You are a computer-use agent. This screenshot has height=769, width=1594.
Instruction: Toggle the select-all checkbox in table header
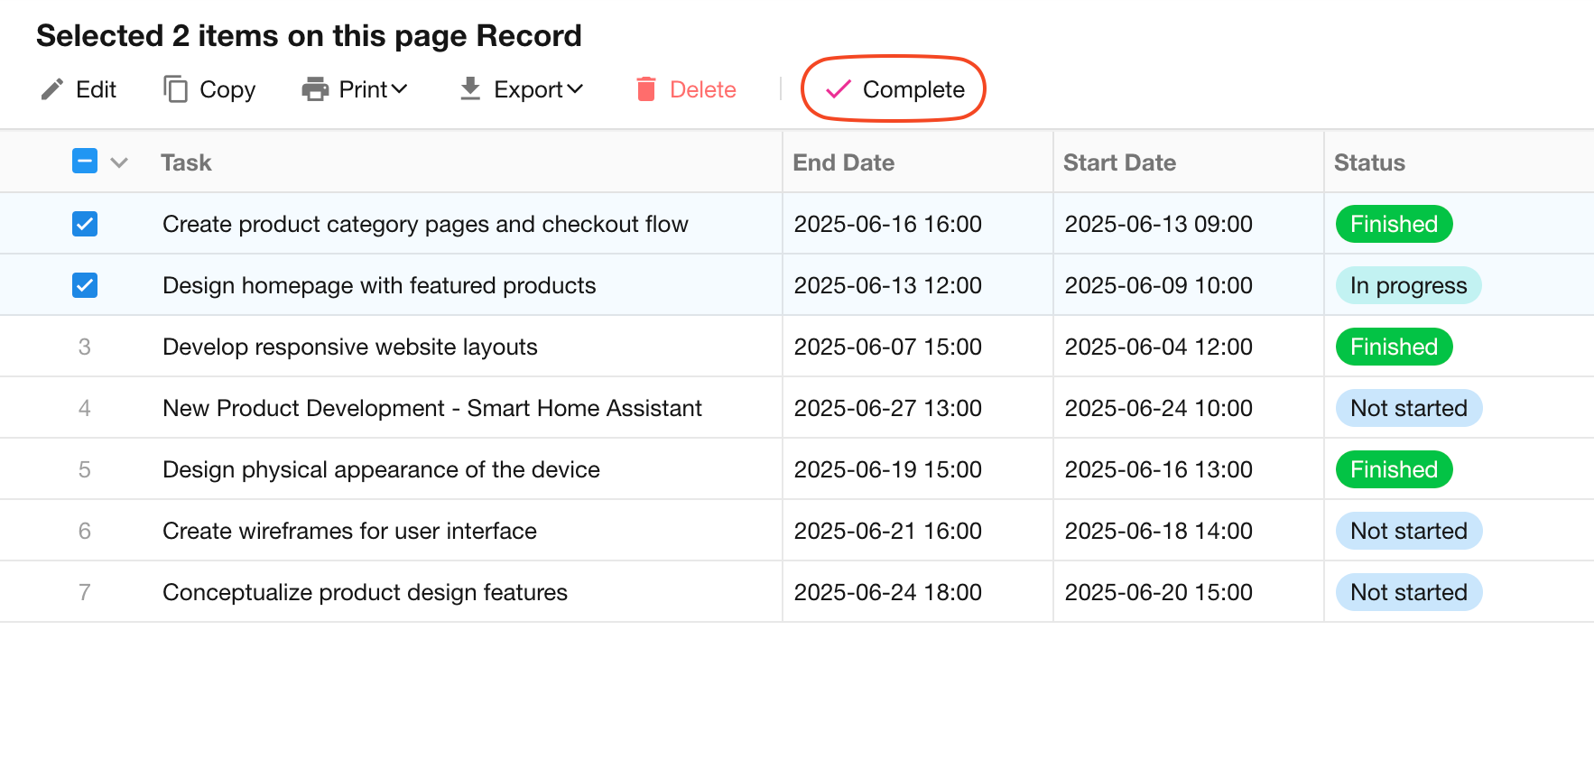(85, 162)
